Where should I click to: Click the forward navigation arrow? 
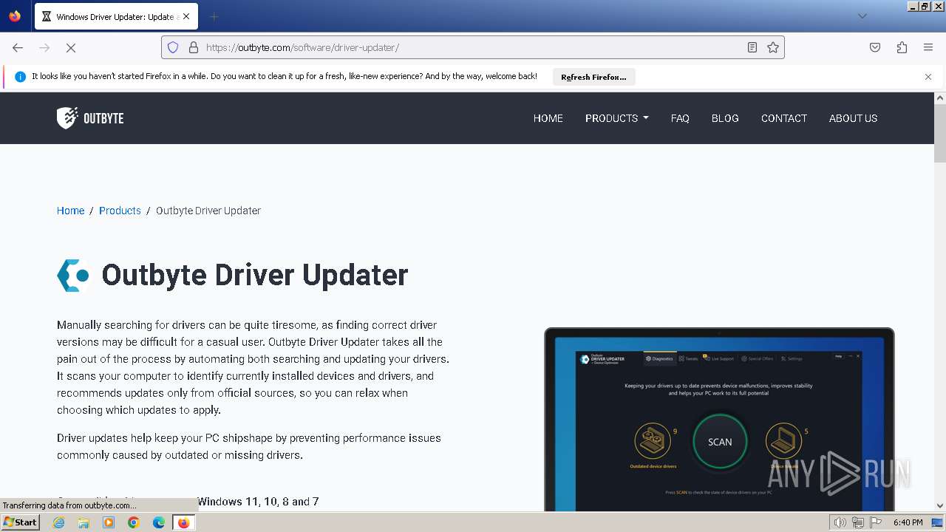point(44,47)
